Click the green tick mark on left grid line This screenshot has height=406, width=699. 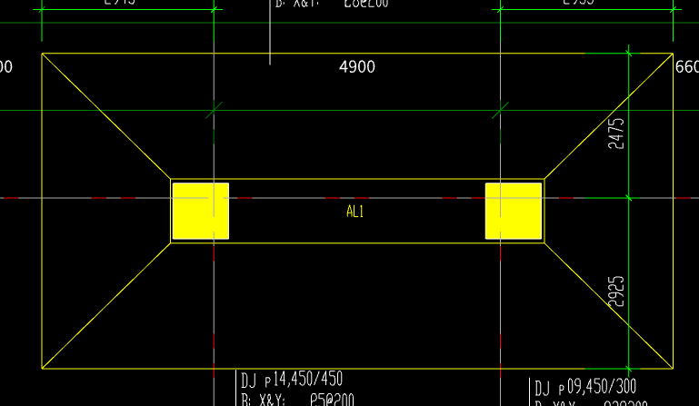(x=213, y=111)
